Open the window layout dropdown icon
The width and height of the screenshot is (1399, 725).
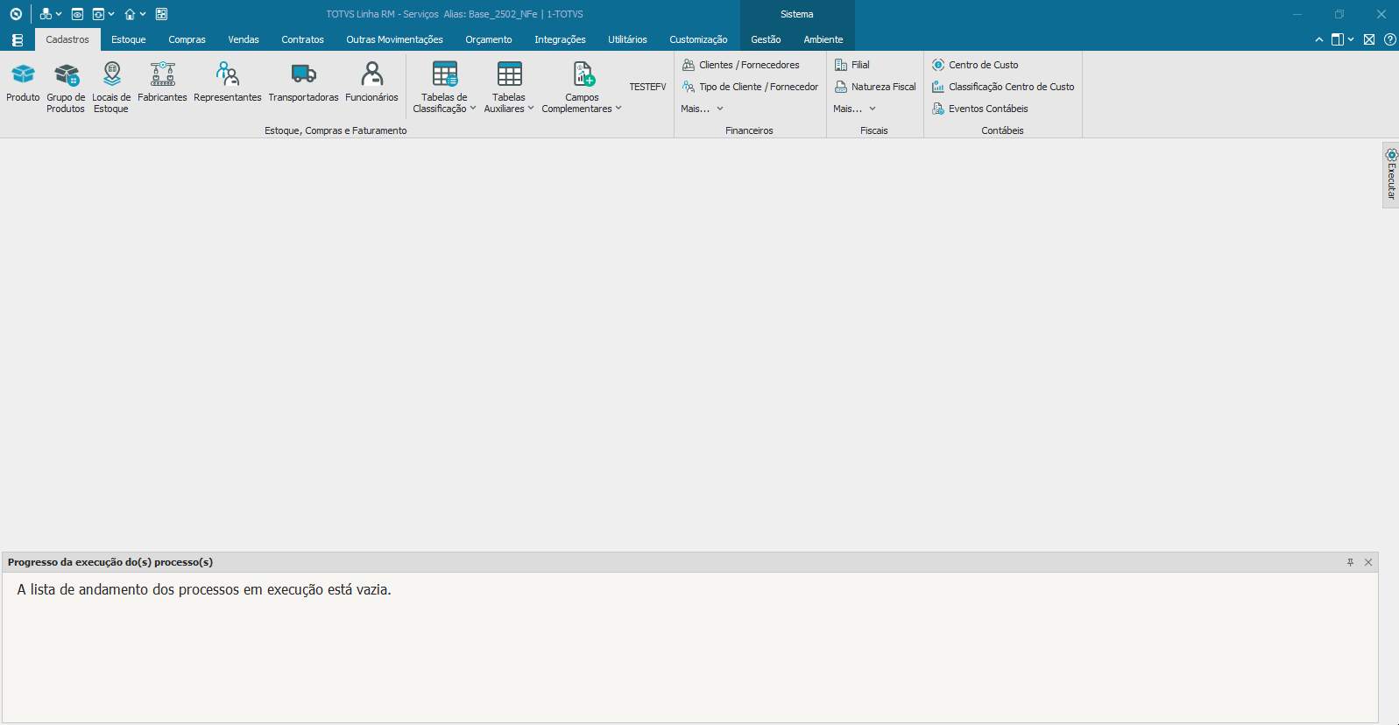[1343, 39]
